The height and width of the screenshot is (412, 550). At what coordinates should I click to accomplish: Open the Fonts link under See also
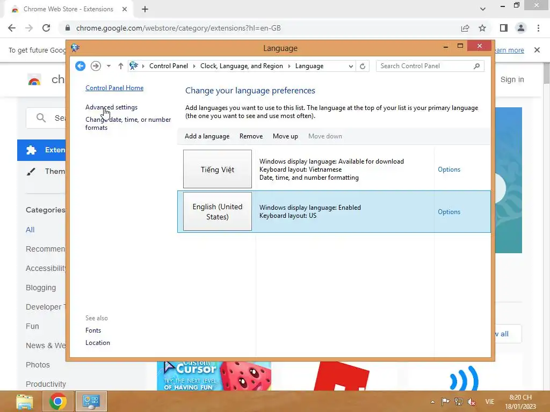(93, 330)
